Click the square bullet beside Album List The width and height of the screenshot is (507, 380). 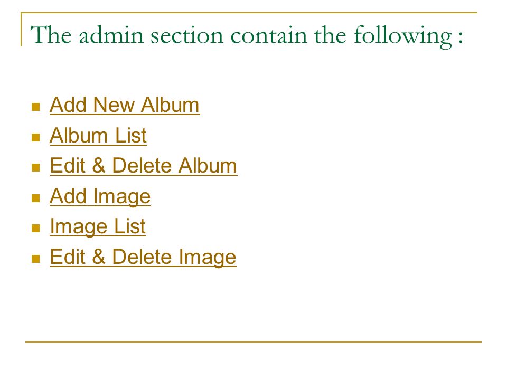[35, 137]
